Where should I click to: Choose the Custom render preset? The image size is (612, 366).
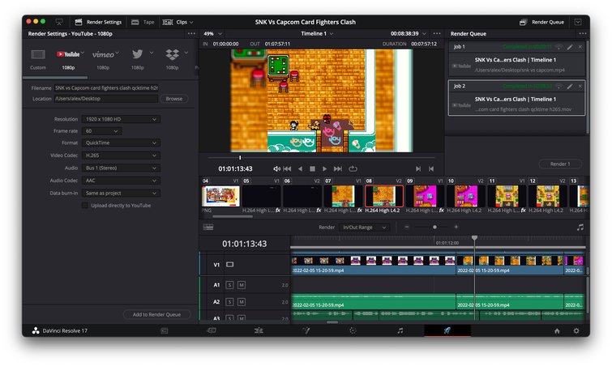tap(38, 59)
